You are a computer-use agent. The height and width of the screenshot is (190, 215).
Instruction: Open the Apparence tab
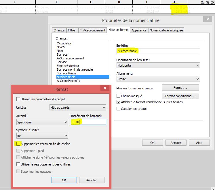tap(139, 30)
